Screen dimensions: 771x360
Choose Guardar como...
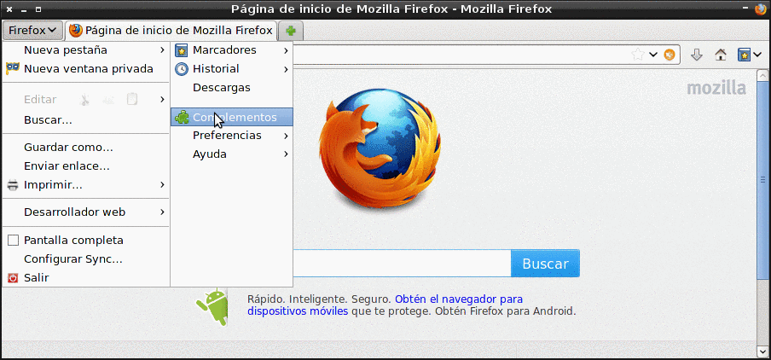(86, 148)
